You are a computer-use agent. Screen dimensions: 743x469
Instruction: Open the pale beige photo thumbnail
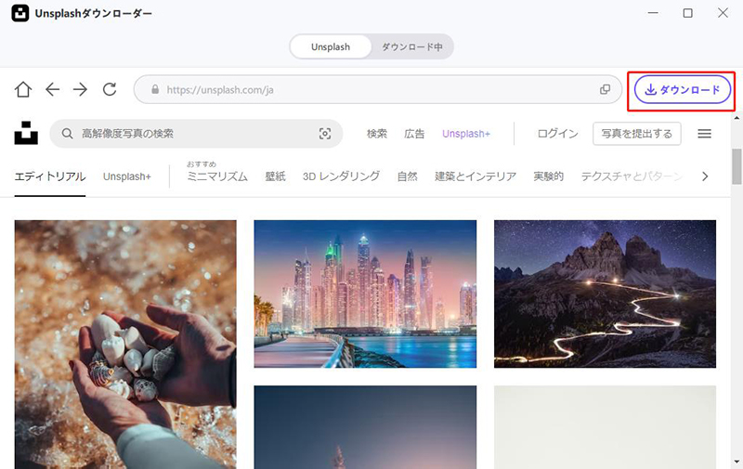pos(605,427)
